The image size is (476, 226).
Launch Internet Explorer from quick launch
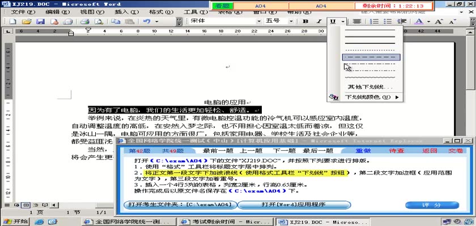pyautogui.click(x=39, y=221)
